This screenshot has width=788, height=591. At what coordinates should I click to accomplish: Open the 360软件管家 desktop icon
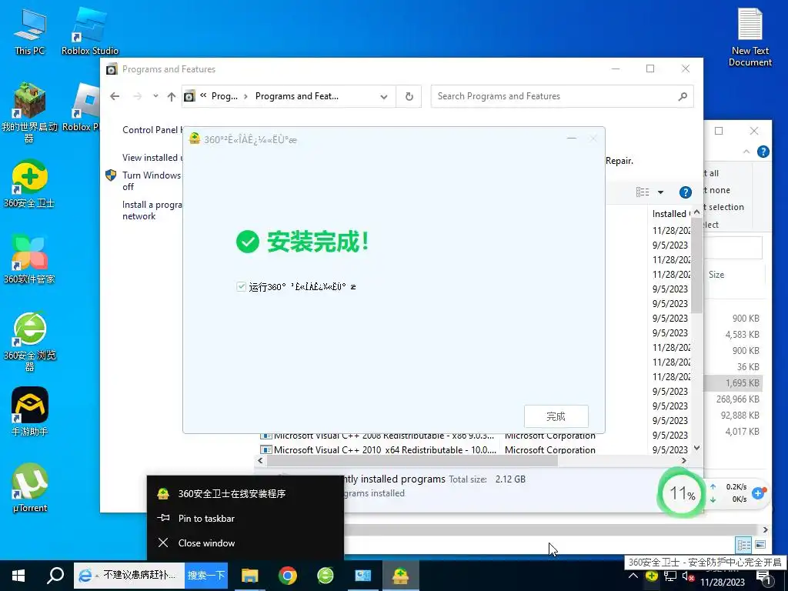pyautogui.click(x=29, y=259)
